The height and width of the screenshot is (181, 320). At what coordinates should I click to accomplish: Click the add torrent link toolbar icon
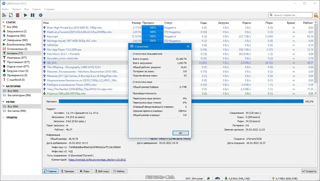[x=4, y=15]
